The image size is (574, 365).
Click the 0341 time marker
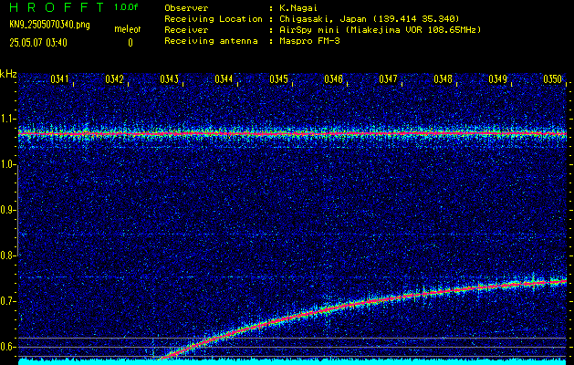(x=59, y=79)
